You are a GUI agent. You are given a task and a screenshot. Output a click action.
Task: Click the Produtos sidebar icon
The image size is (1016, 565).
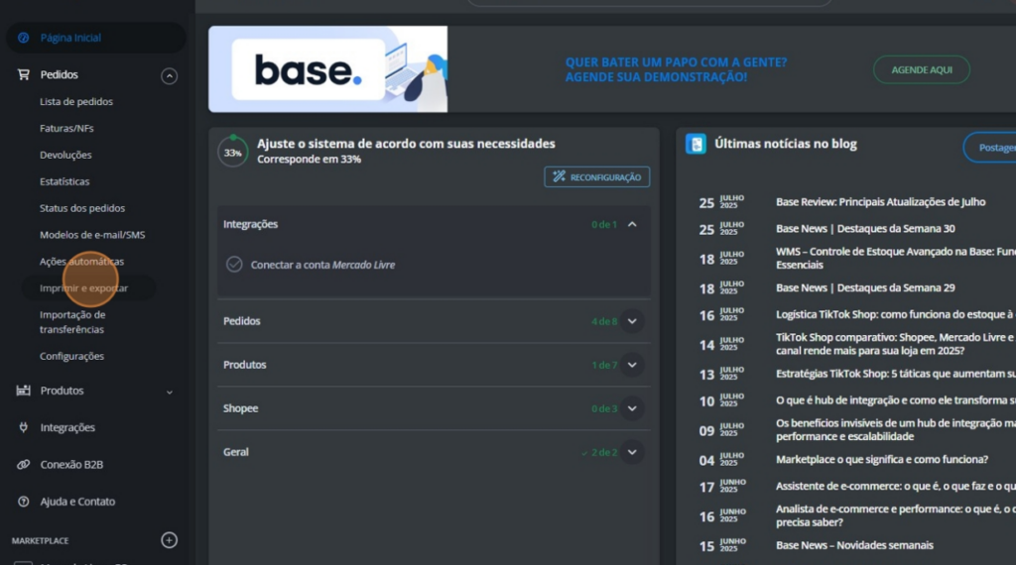pyautogui.click(x=24, y=391)
